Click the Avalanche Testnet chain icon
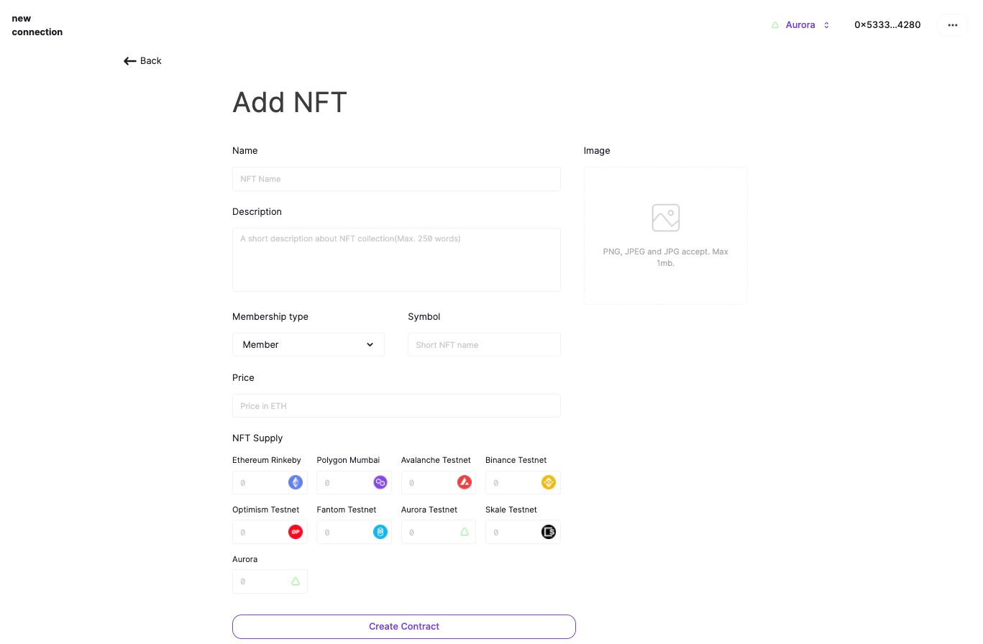Viewport: 983px width, 644px height. pos(465,482)
